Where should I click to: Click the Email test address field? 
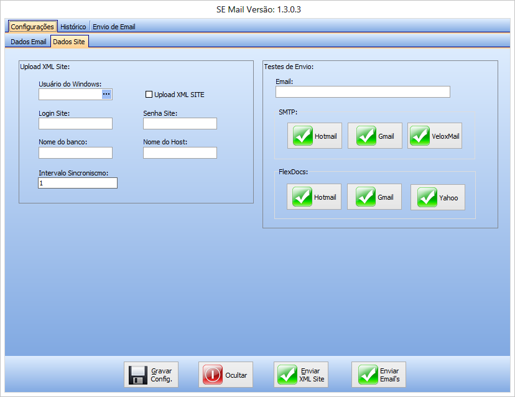(x=363, y=92)
